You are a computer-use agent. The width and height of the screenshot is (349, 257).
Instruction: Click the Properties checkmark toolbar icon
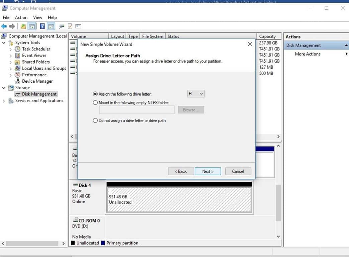pos(70,26)
